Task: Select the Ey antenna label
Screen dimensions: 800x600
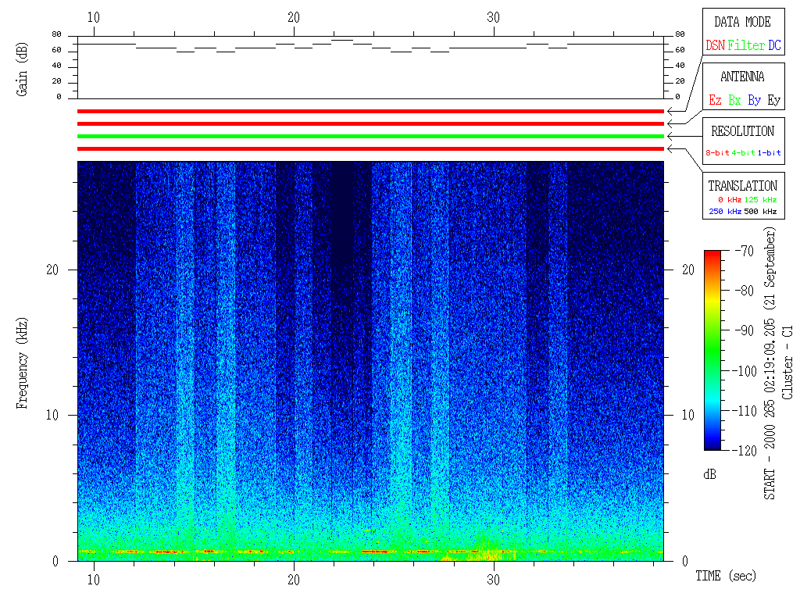Action: (x=773, y=101)
